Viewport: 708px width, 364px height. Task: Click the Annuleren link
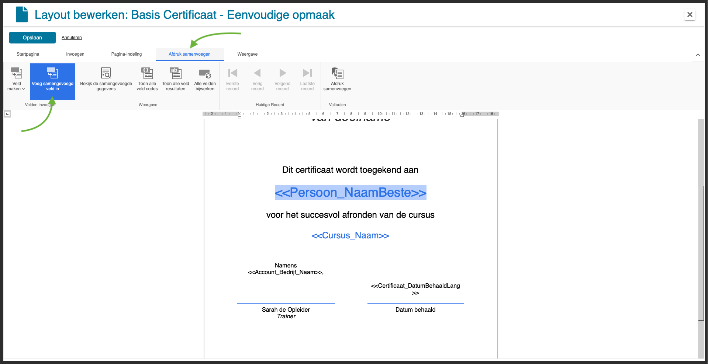click(x=71, y=37)
